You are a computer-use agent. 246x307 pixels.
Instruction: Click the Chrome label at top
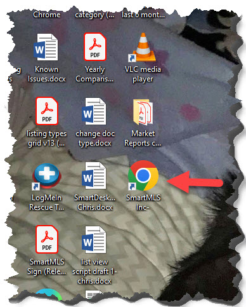[47, 15]
